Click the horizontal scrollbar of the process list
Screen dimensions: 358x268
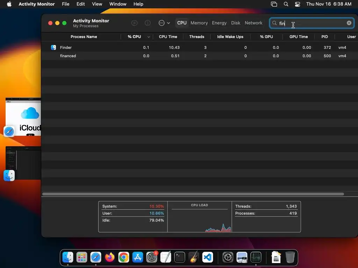pyautogui.click(x=193, y=194)
